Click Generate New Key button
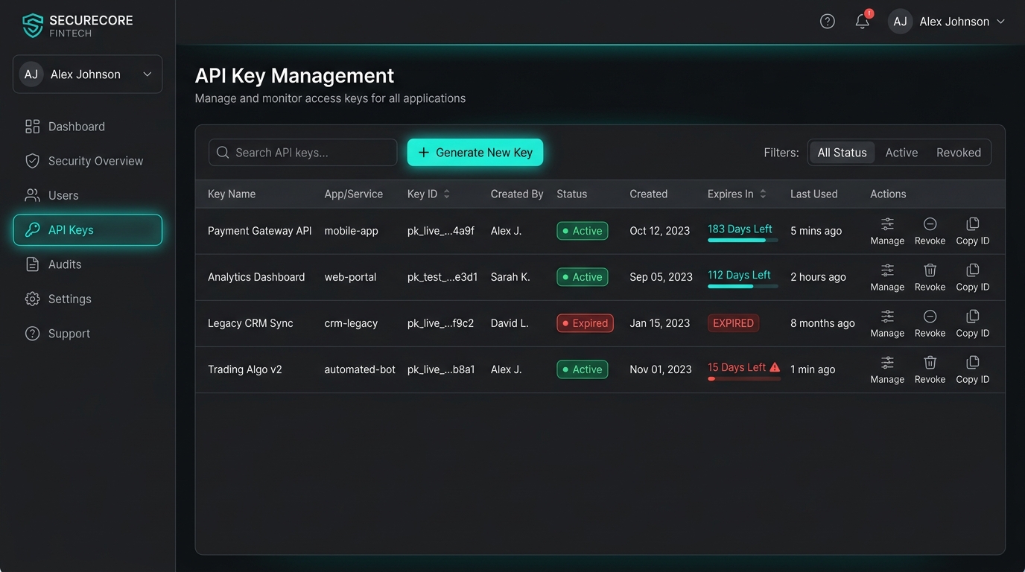Viewport: 1025px width, 572px height. click(475, 153)
